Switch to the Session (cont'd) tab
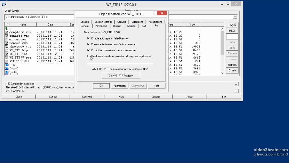 pos(103,22)
